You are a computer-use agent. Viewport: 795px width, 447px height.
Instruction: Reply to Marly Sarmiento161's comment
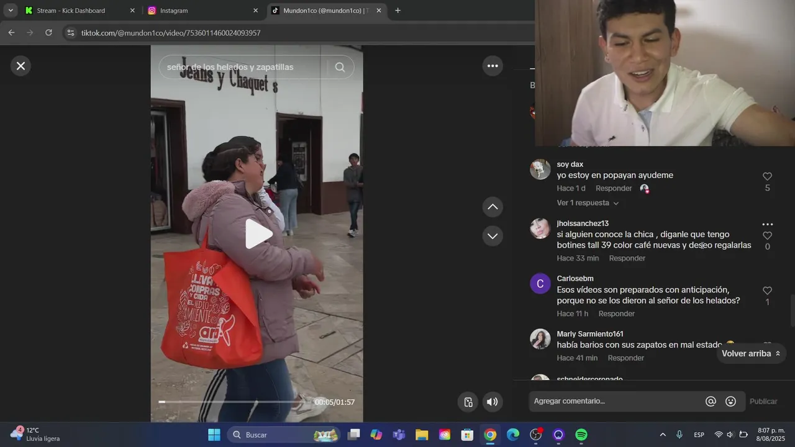pyautogui.click(x=625, y=358)
